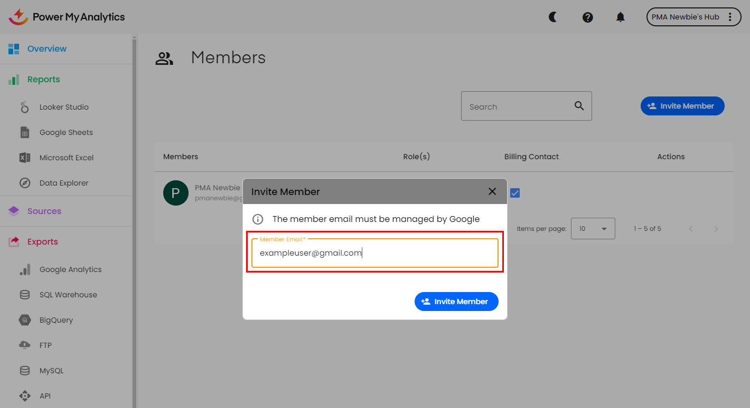
Task: Open Data Explorer
Action: click(64, 183)
